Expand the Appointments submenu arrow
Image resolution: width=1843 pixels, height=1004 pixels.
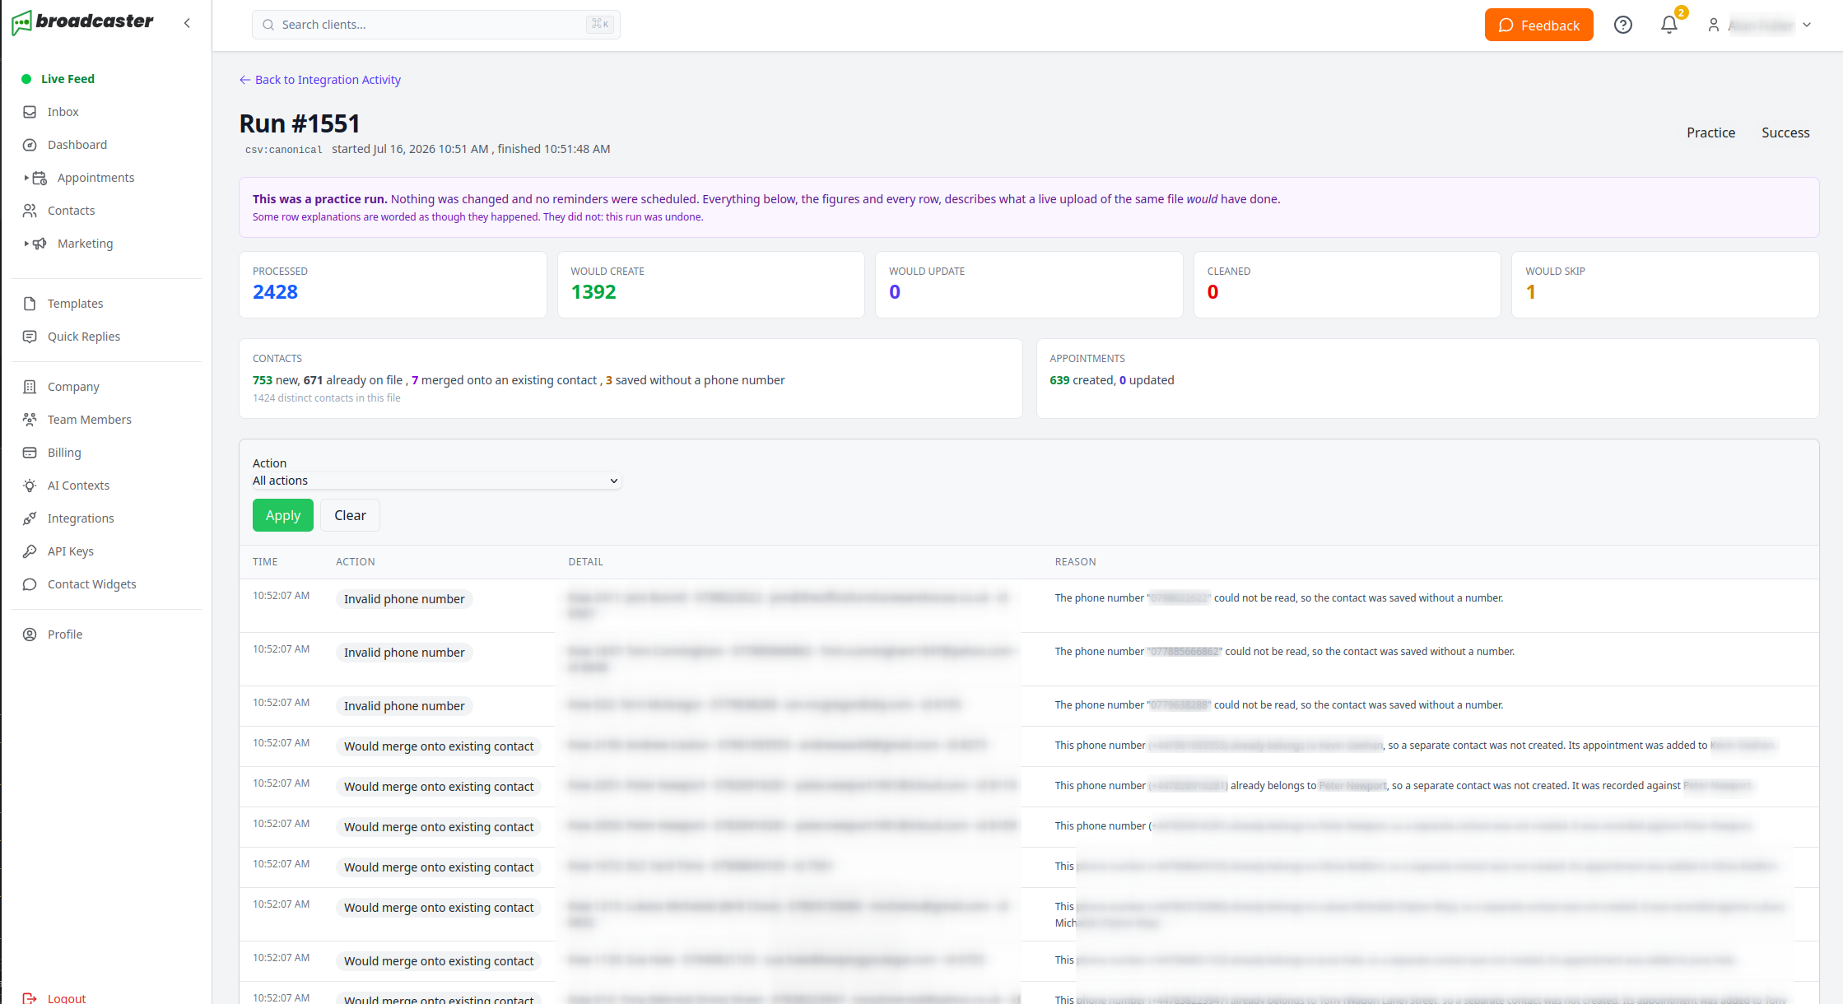coord(26,178)
